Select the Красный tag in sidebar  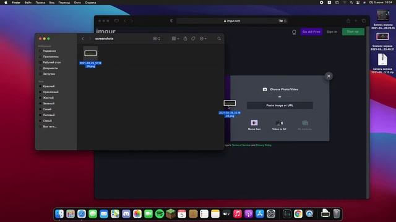48,86
